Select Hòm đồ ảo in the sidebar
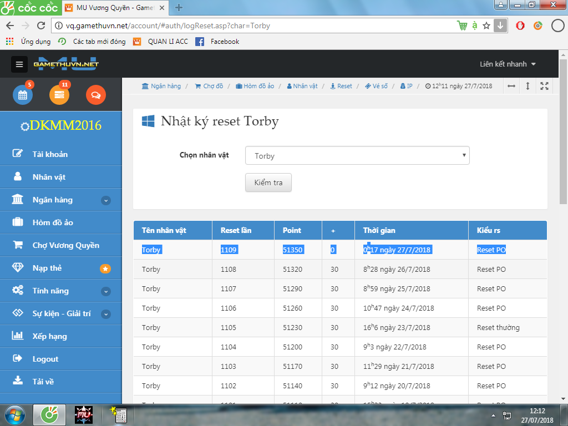 53,222
